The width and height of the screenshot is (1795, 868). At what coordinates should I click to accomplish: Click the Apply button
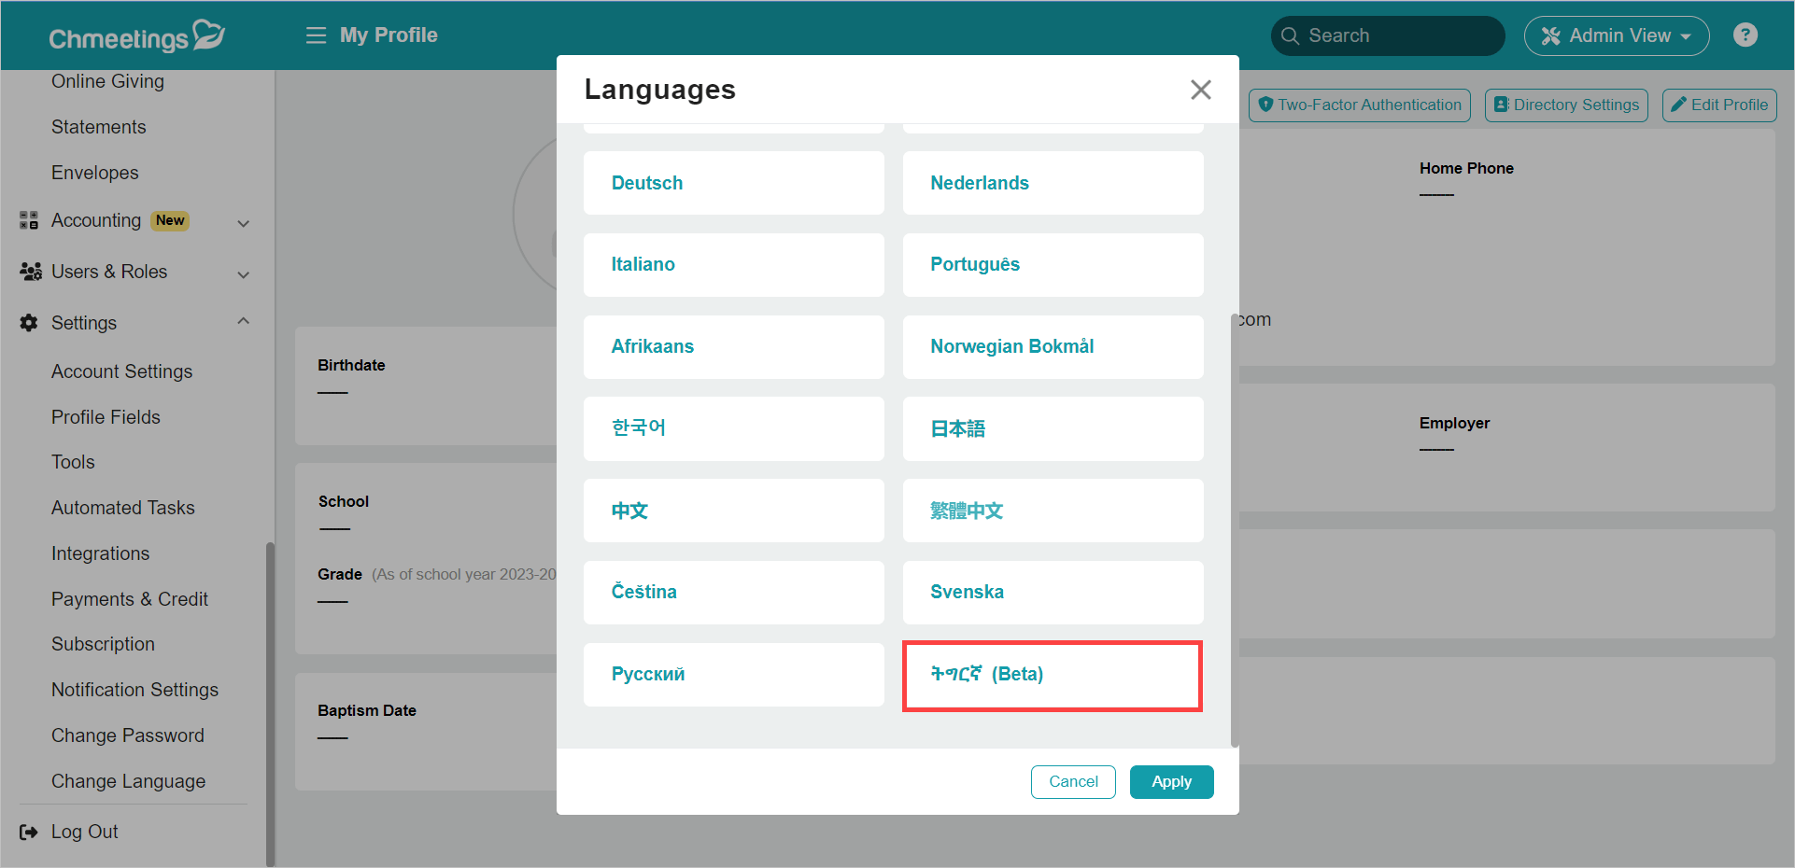(1171, 782)
